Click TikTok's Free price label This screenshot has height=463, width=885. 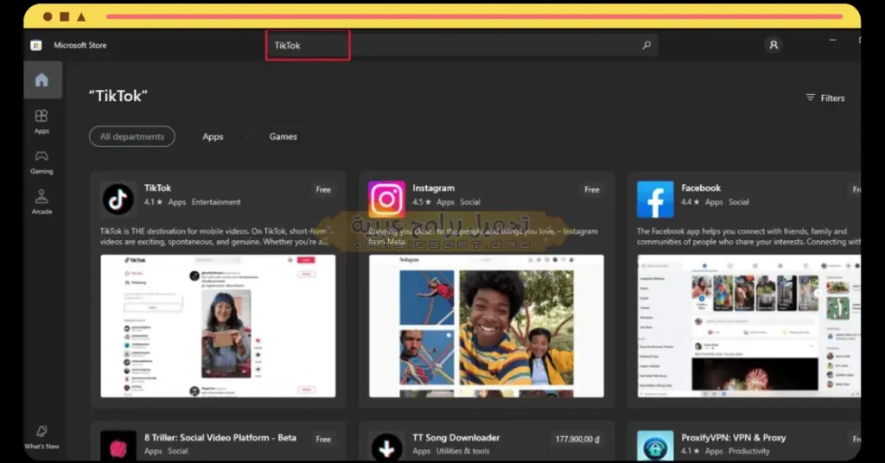(323, 189)
